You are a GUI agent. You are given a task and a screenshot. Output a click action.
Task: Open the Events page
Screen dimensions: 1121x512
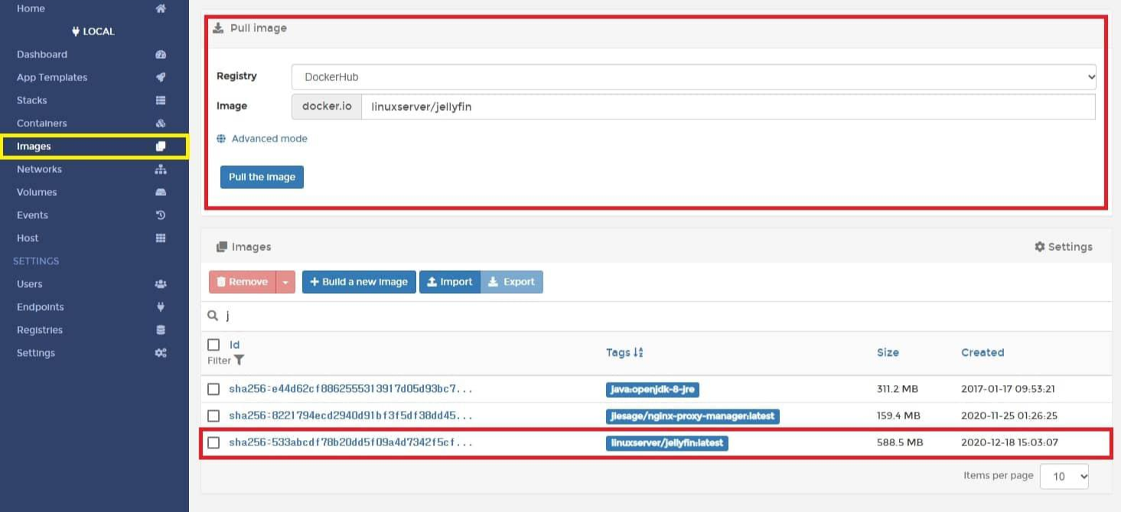click(x=32, y=215)
